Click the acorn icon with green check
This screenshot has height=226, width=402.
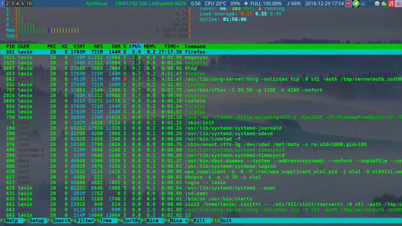384,3
